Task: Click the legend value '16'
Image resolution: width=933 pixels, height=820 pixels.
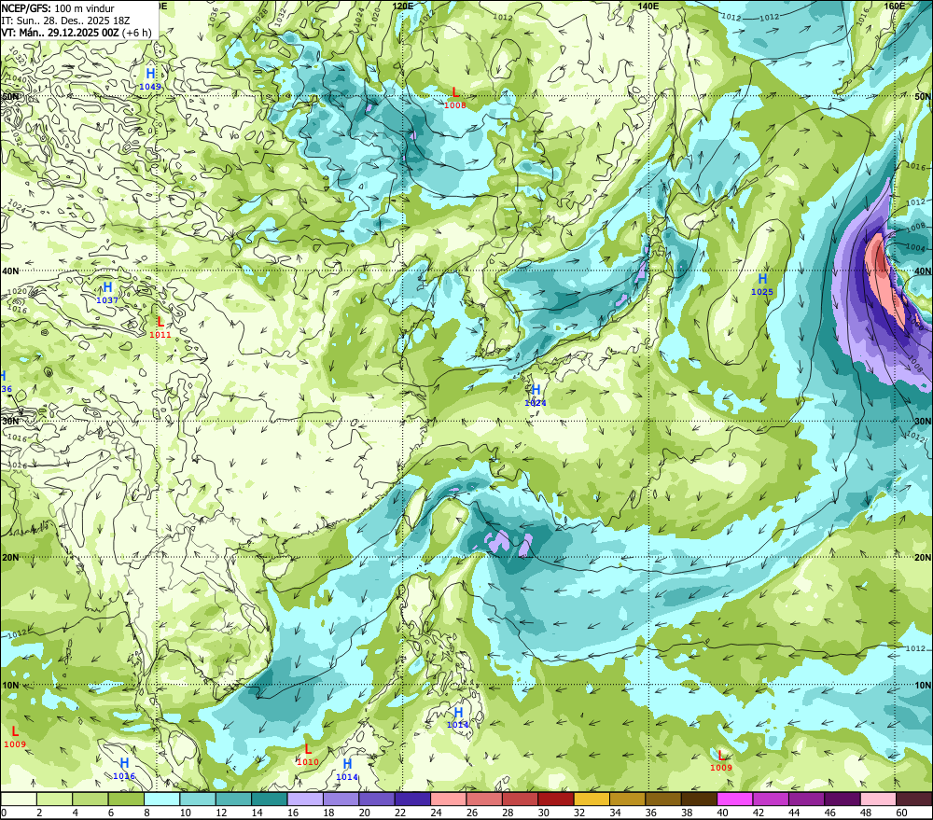Action: pos(293,813)
